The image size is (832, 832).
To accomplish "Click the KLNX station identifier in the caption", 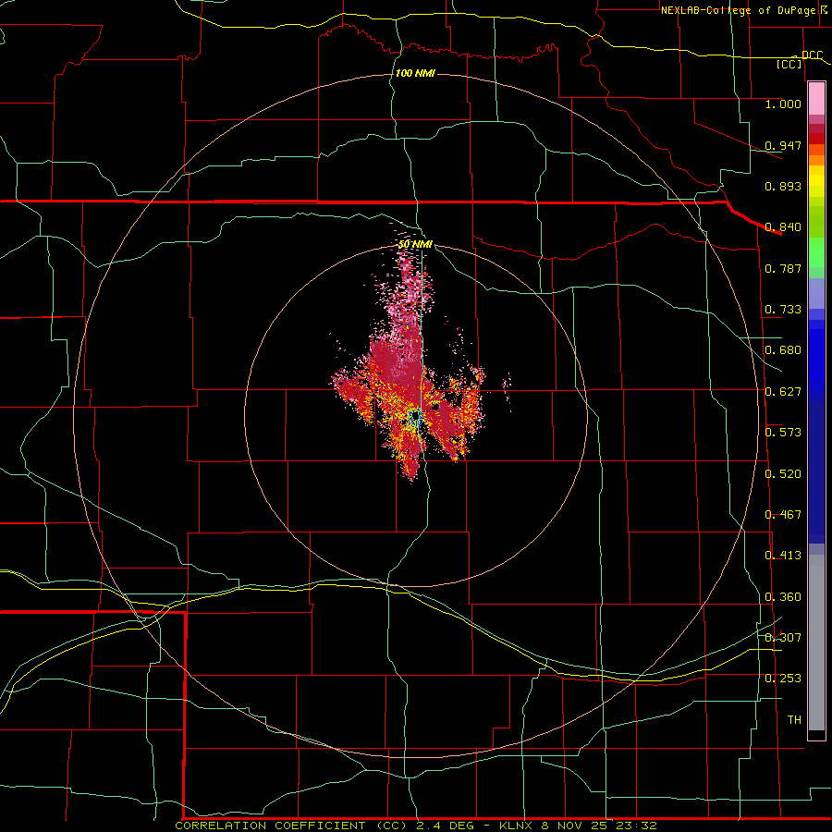I will [x=515, y=826].
